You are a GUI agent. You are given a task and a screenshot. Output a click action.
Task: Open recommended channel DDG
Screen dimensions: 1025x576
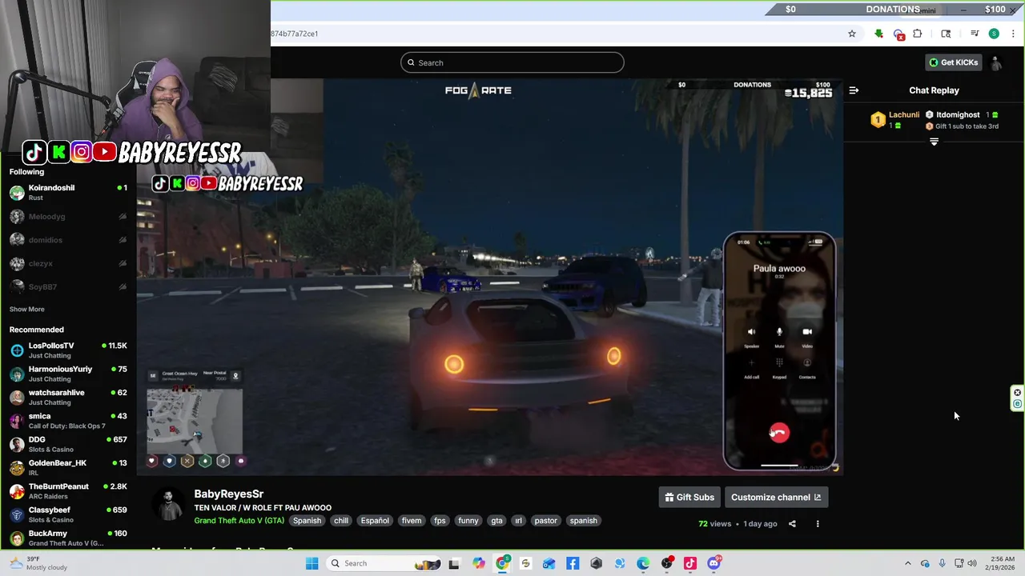point(68,444)
